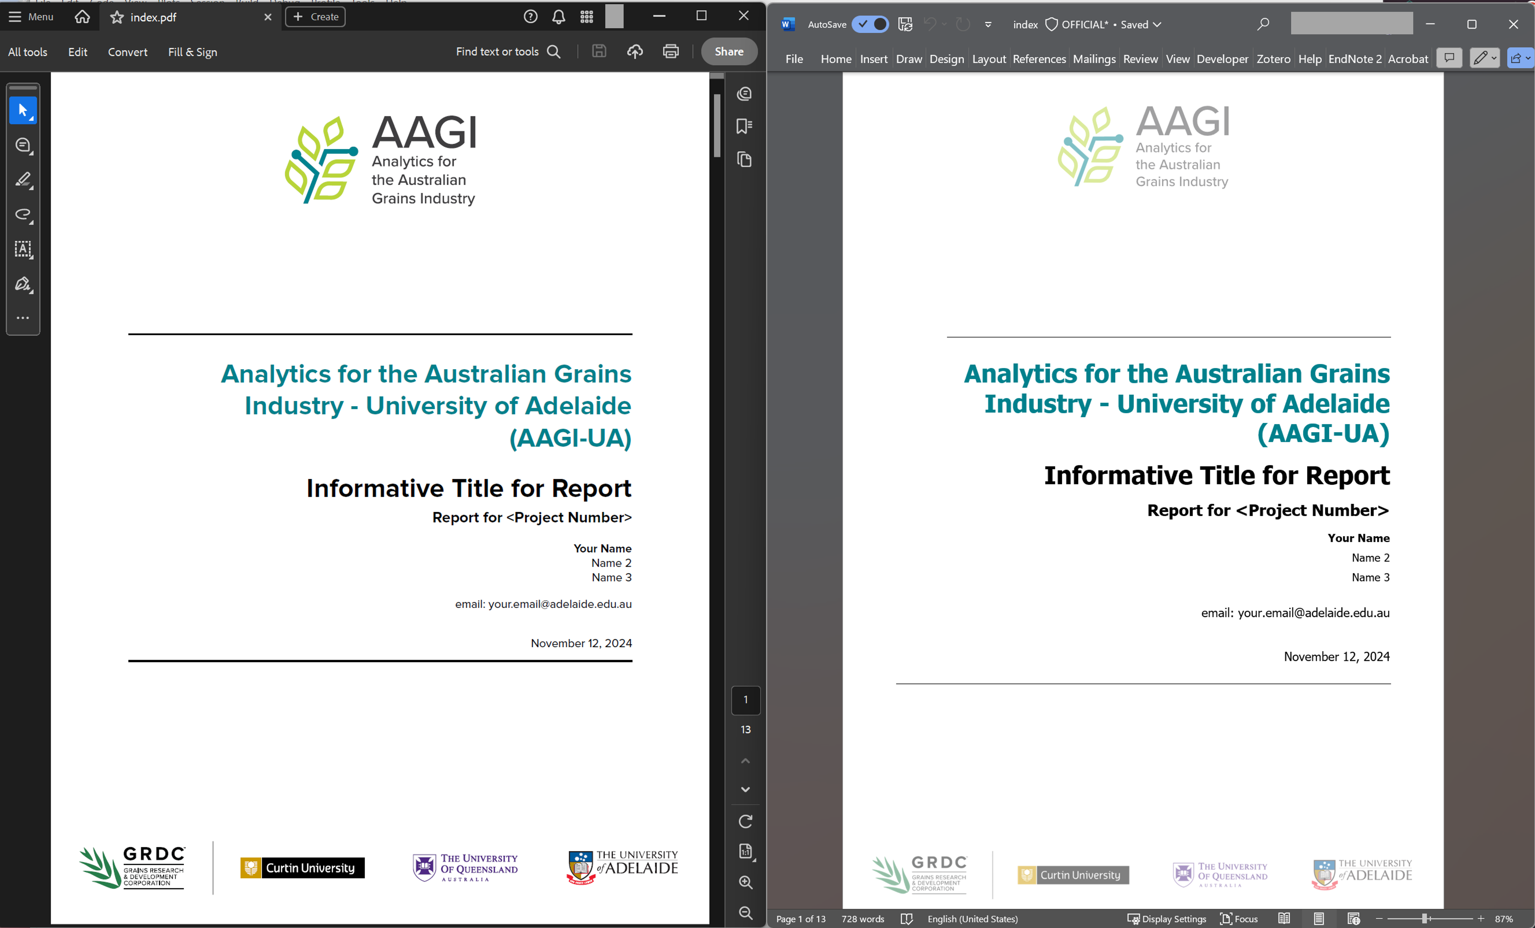Screen dimensions: 1535x928
Task: Click the print icon in Acrobat toolbar
Action: pos(670,51)
